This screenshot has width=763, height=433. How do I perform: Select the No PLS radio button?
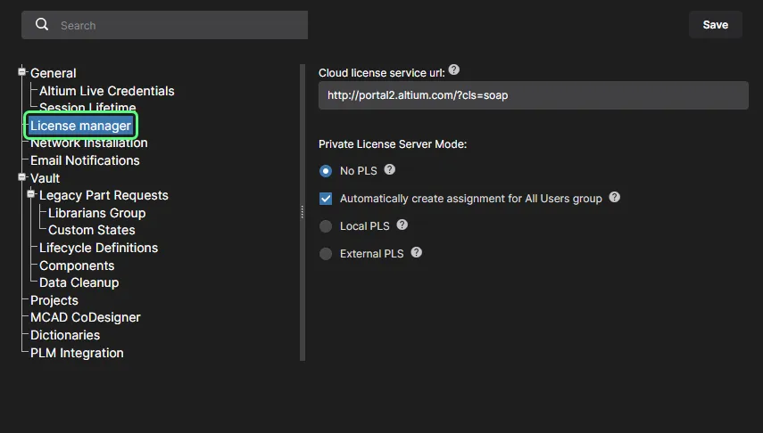326,171
